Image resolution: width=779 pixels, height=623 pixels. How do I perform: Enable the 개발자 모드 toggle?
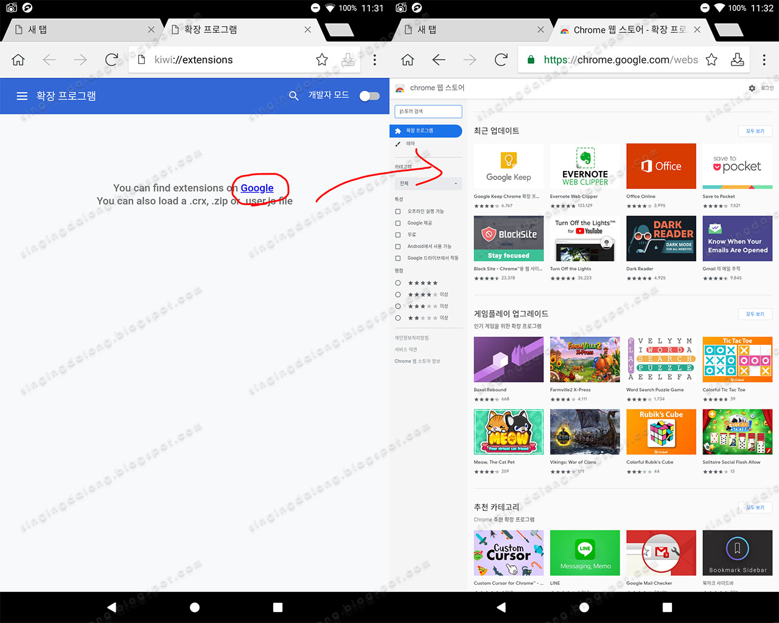coord(369,96)
